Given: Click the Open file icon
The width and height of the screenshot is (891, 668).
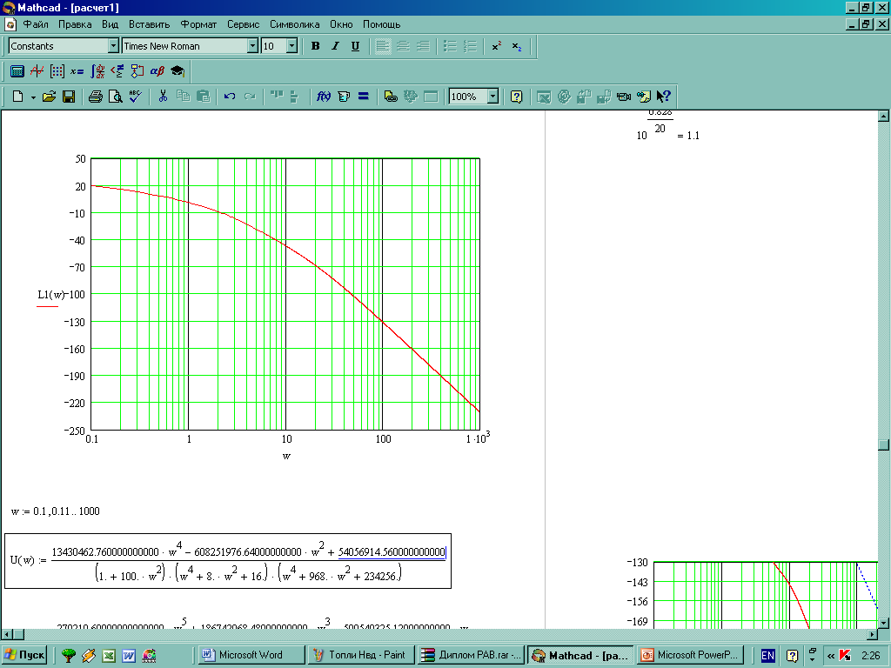Looking at the screenshot, I should pos(49,97).
